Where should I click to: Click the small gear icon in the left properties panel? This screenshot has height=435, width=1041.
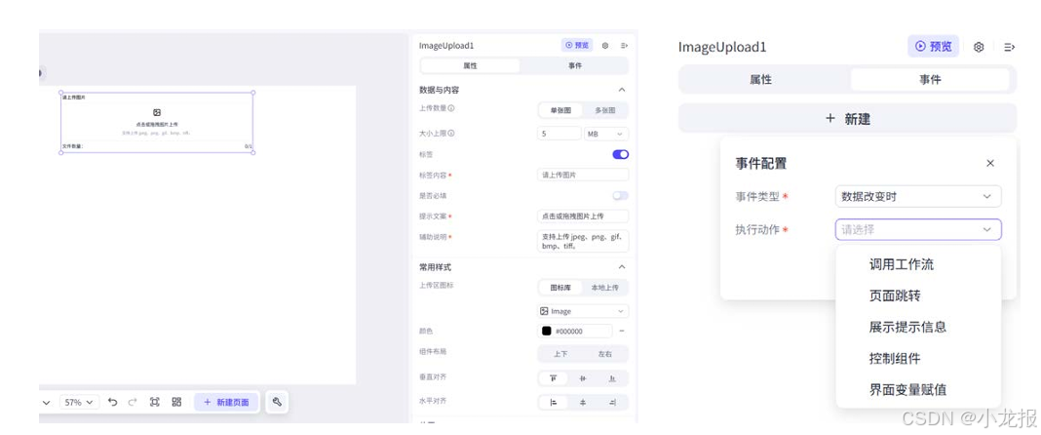(x=605, y=46)
